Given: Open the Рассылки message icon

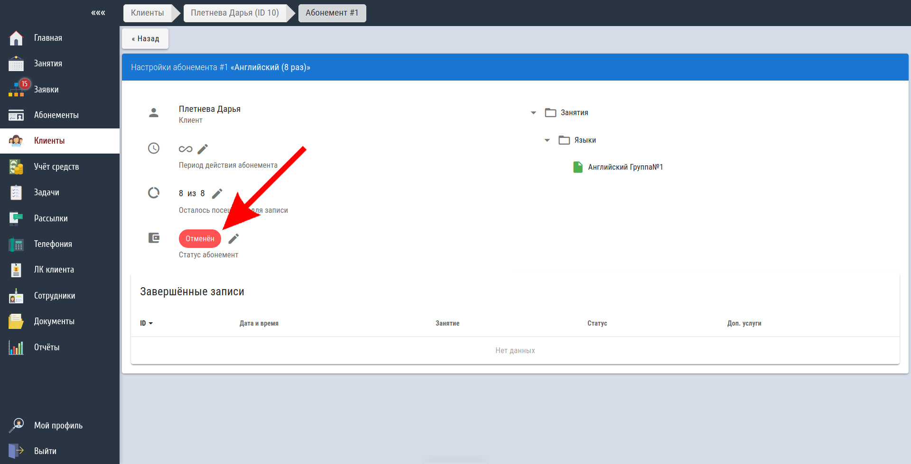Looking at the screenshot, I should tap(16, 218).
